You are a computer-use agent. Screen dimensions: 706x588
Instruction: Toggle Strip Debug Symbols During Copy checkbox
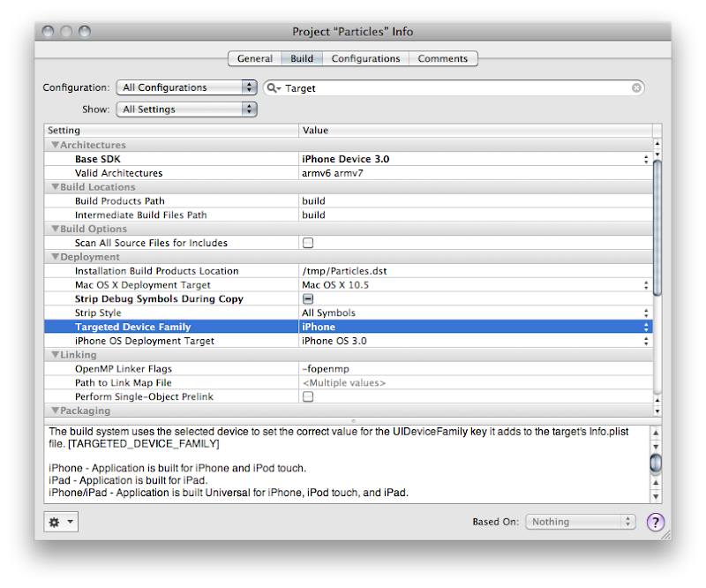pos(308,299)
